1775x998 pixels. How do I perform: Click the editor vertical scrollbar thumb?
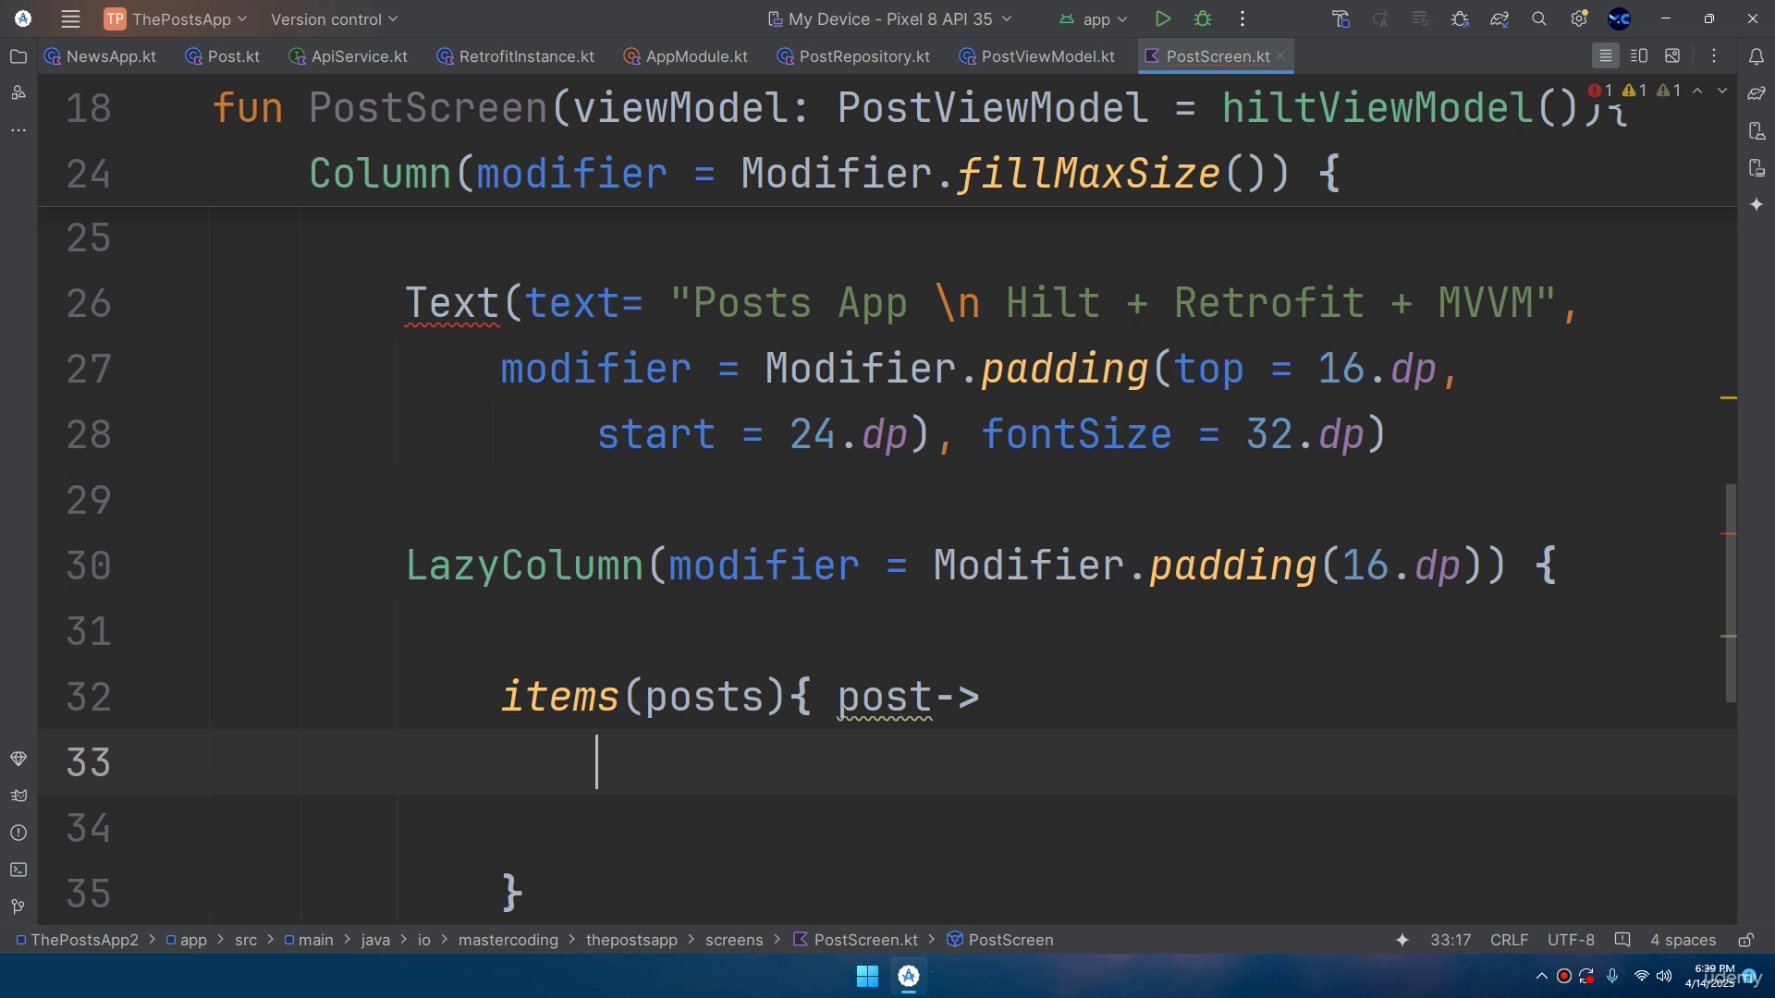pyautogui.click(x=1731, y=593)
